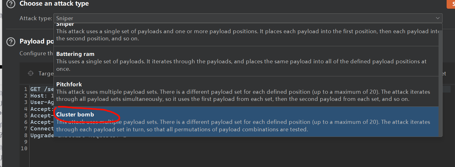
Task: Open help for the Payload positions section
Action: [x=11, y=42]
